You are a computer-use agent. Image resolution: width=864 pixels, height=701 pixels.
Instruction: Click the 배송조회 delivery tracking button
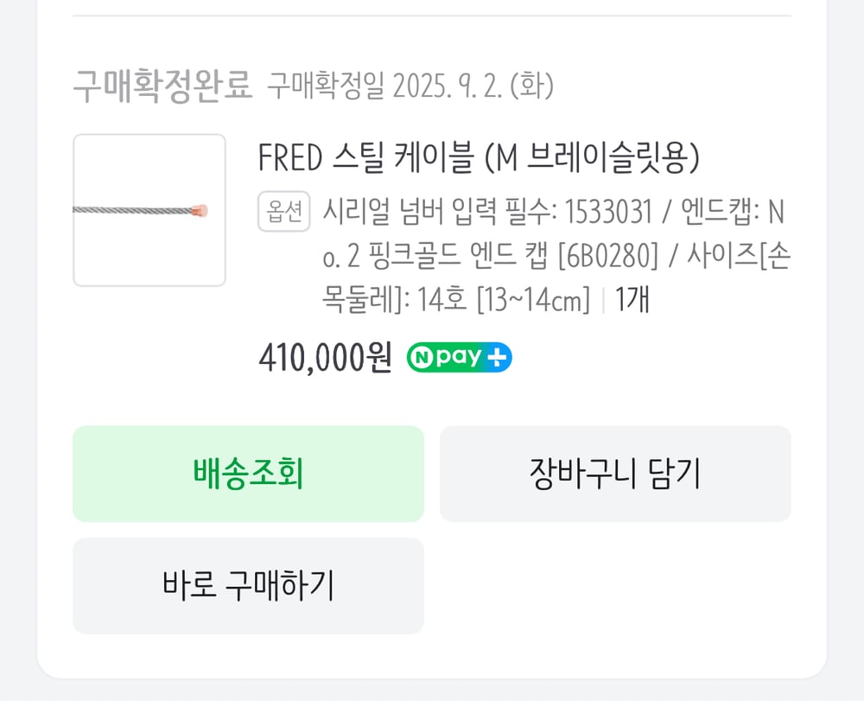point(248,474)
